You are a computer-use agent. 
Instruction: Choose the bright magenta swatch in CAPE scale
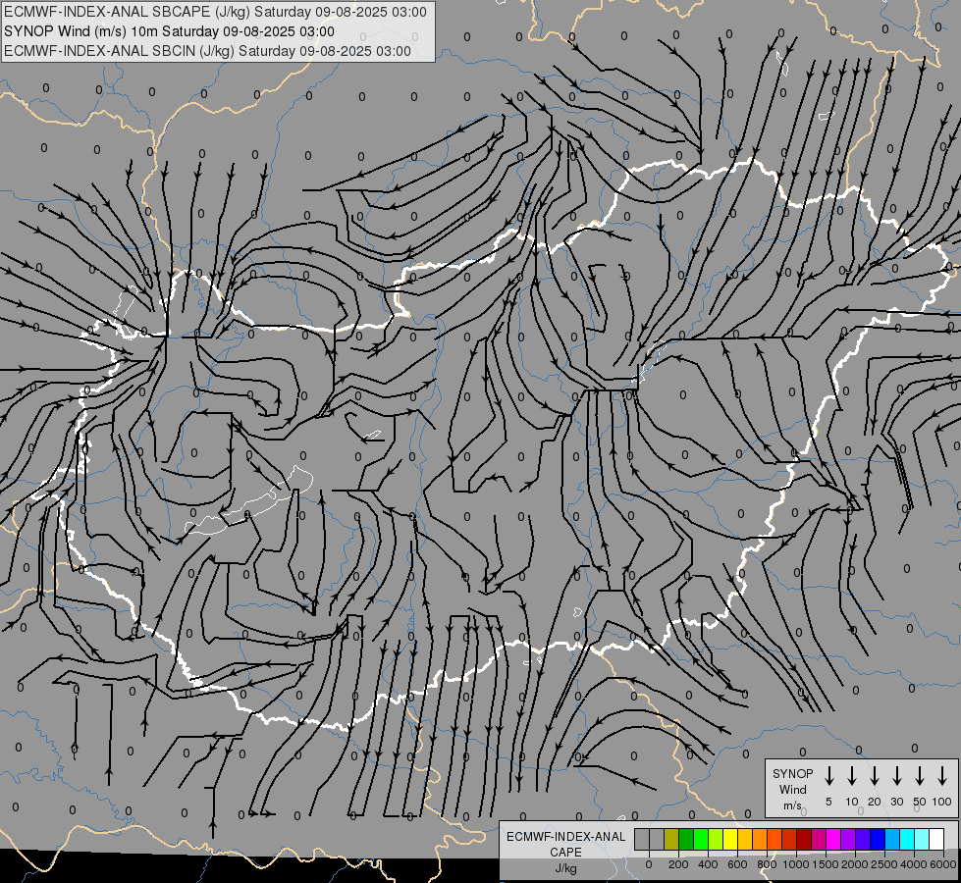click(833, 840)
